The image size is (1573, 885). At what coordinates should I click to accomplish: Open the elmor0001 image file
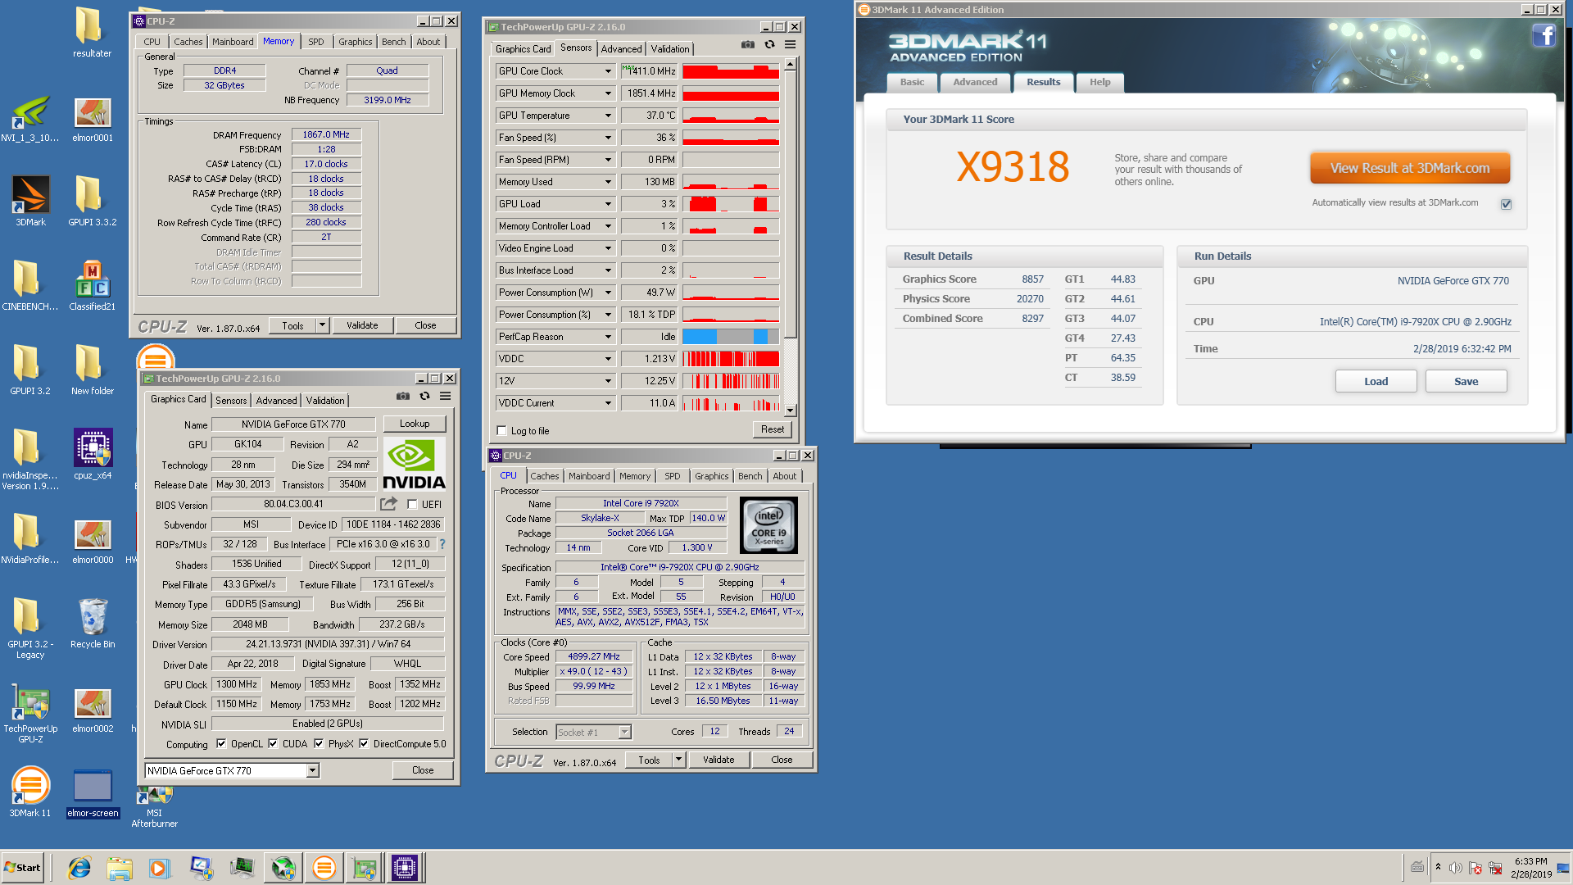point(92,117)
